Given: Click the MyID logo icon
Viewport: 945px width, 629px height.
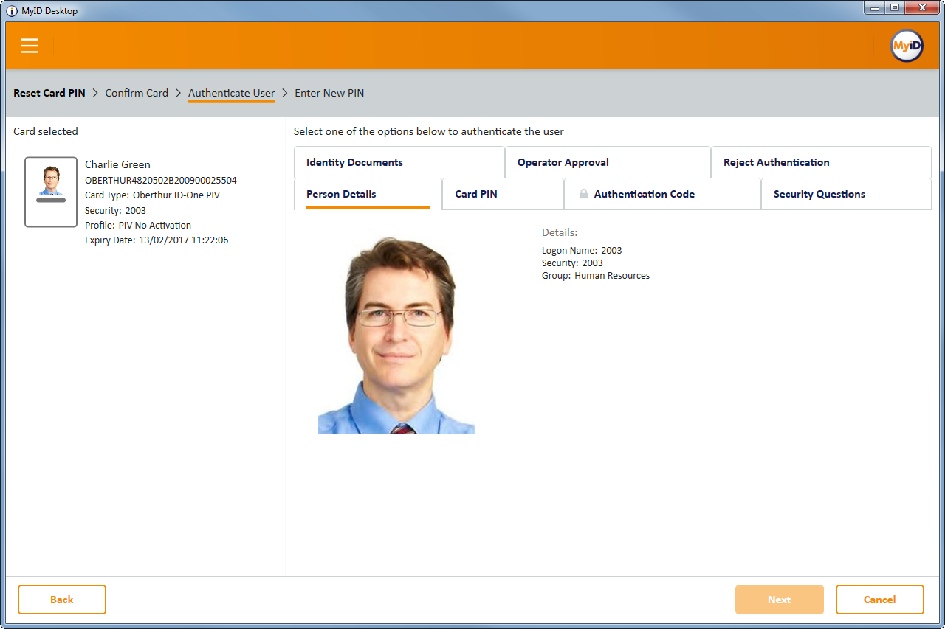Looking at the screenshot, I should coord(906,46).
